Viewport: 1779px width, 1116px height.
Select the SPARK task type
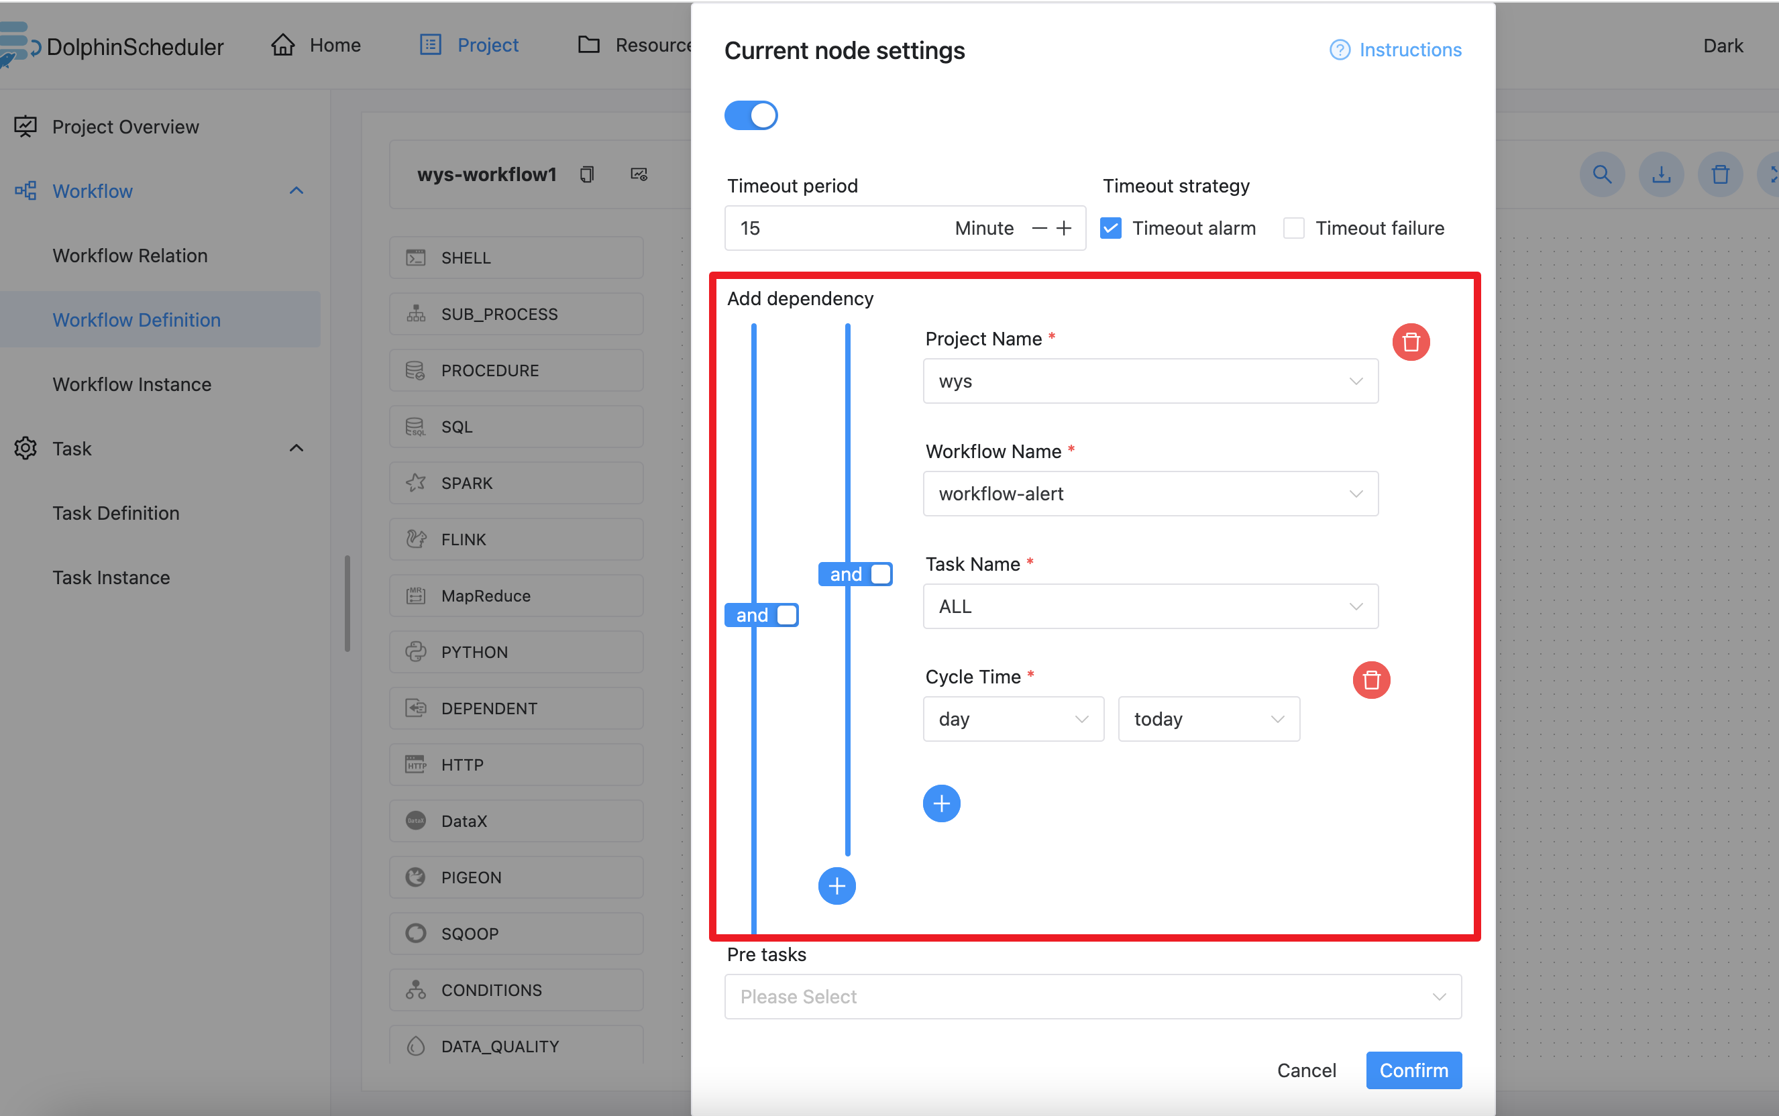515,483
